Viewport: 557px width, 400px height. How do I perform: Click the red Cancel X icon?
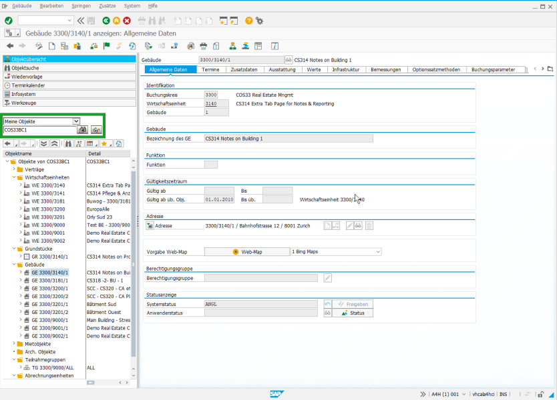(x=127, y=21)
